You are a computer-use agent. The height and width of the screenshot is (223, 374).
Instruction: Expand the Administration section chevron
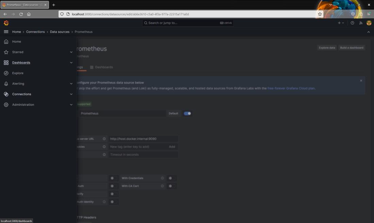(x=71, y=104)
